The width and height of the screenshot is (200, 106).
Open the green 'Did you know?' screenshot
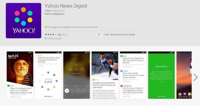(x=161, y=75)
